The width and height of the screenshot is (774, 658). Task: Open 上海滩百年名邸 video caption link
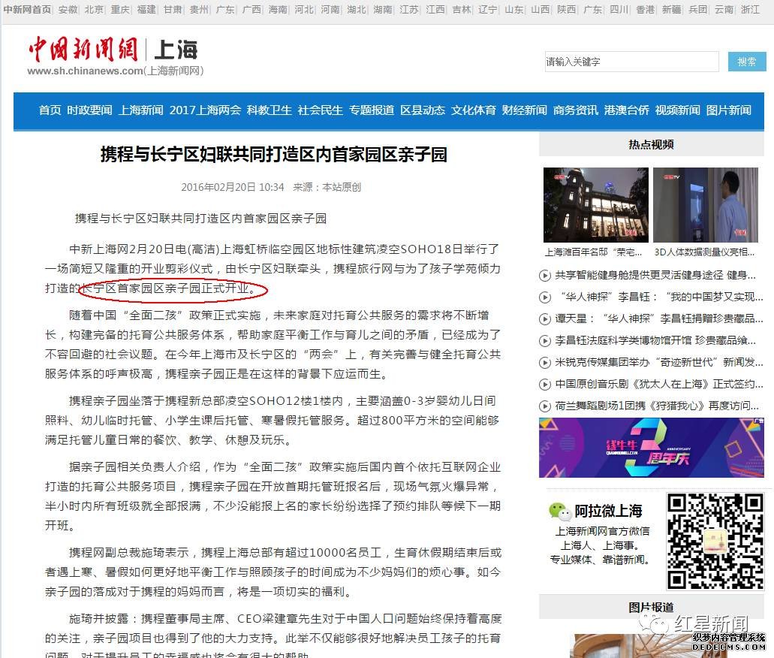593,252
